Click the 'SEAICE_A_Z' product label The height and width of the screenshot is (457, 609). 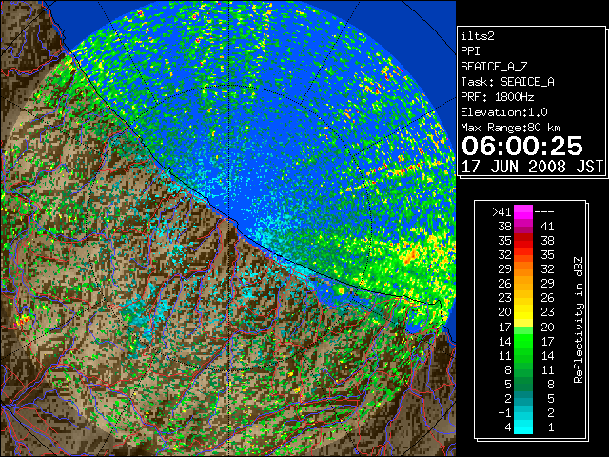pyautogui.click(x=494, y=67)
